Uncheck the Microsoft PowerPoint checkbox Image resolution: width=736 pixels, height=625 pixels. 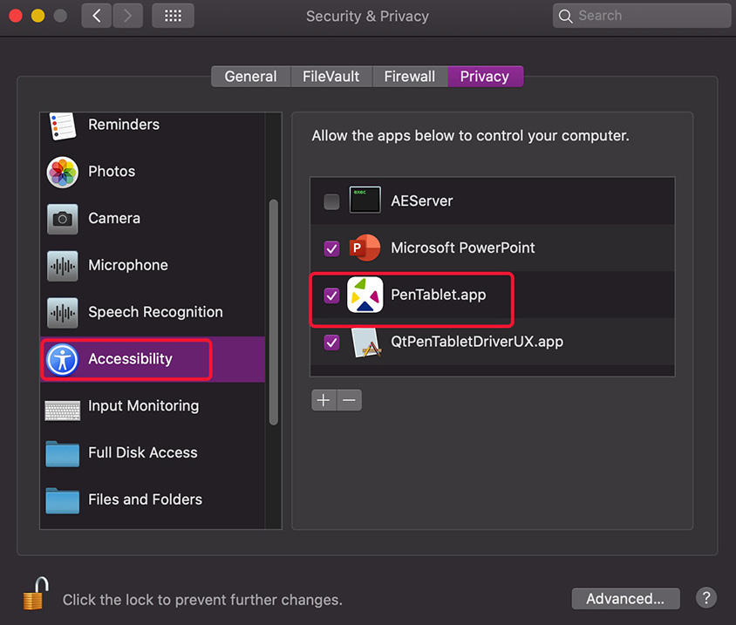[331, 248]
